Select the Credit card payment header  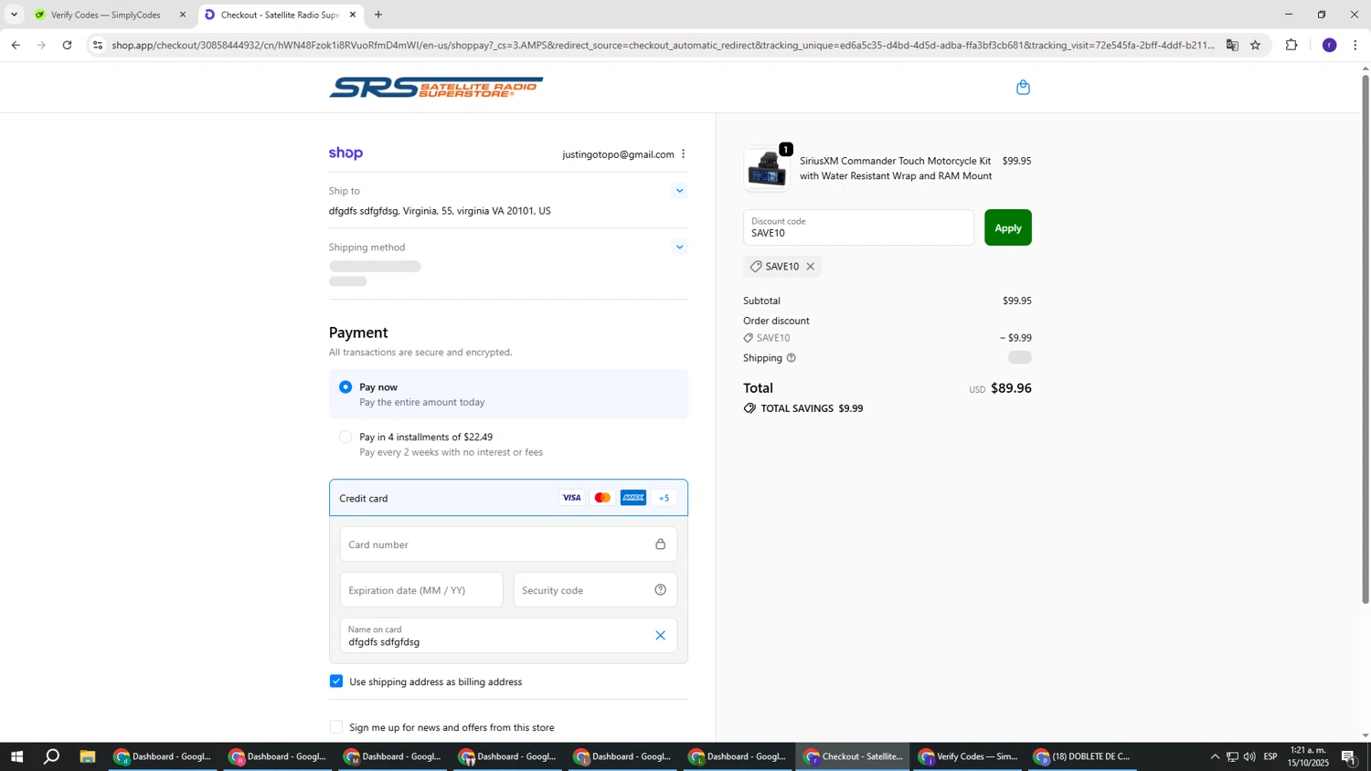(508, 498)
